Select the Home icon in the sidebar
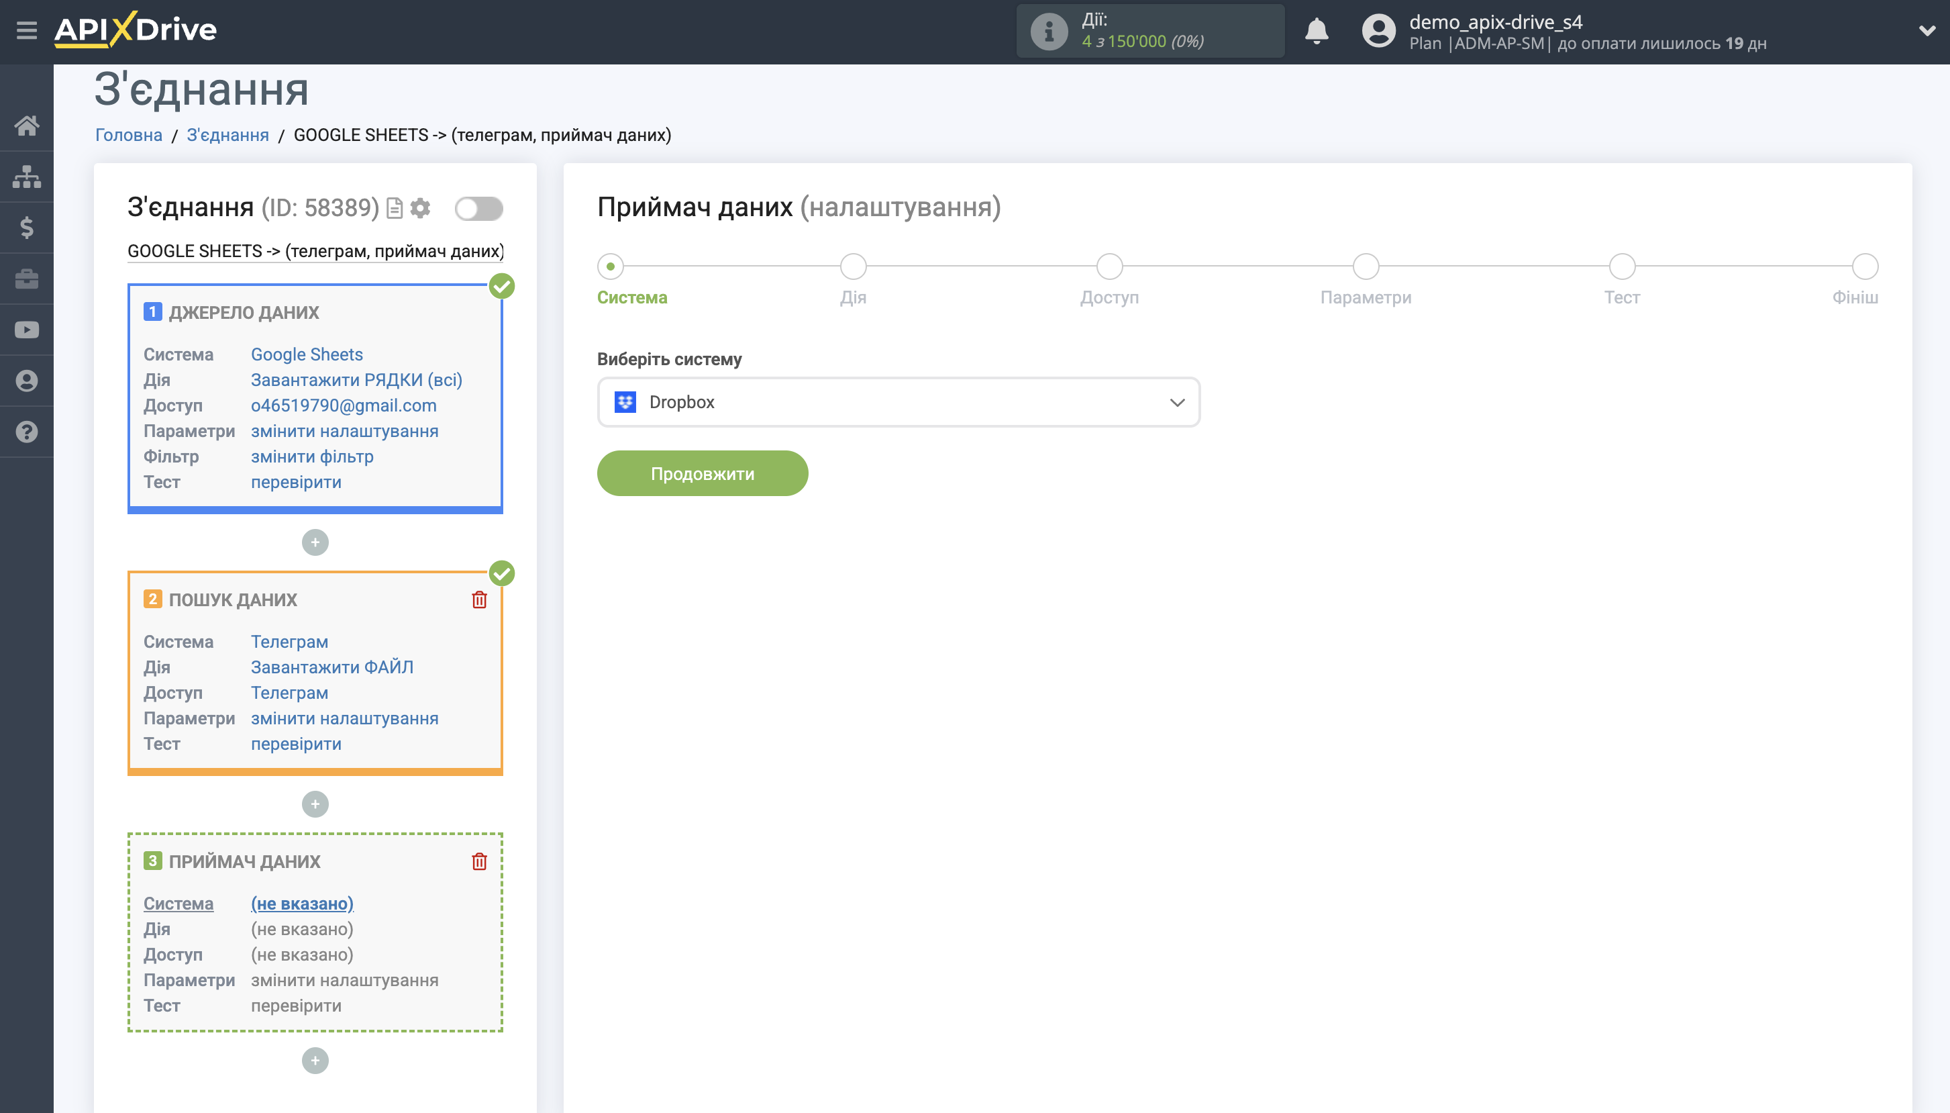The width and height of the screenshot is (1950, 1113). tap(28, 125)
